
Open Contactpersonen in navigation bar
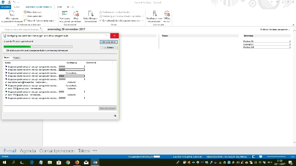57,151
